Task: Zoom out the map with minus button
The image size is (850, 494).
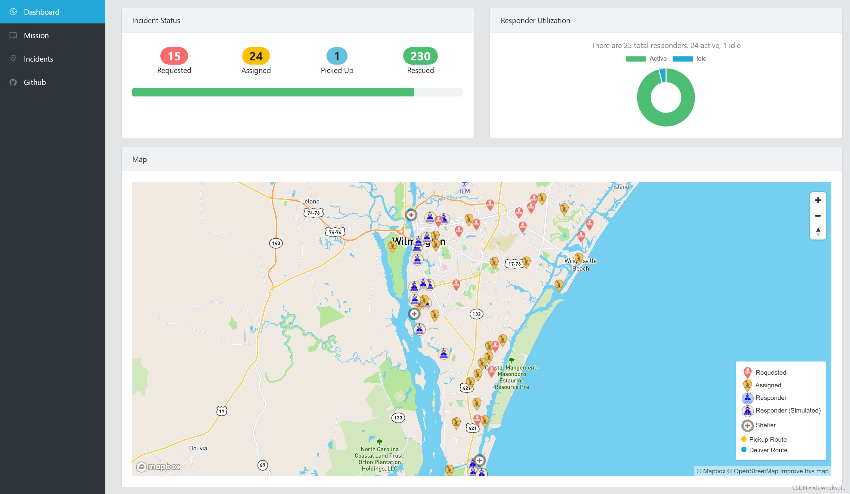Action: (x=818, y=216)
